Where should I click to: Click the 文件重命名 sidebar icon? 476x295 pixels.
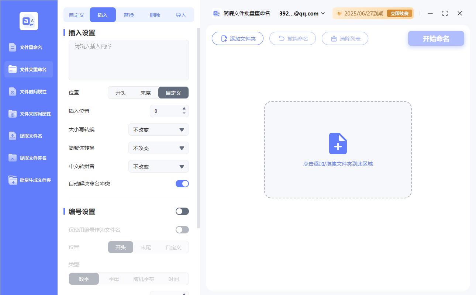(13, 47)
